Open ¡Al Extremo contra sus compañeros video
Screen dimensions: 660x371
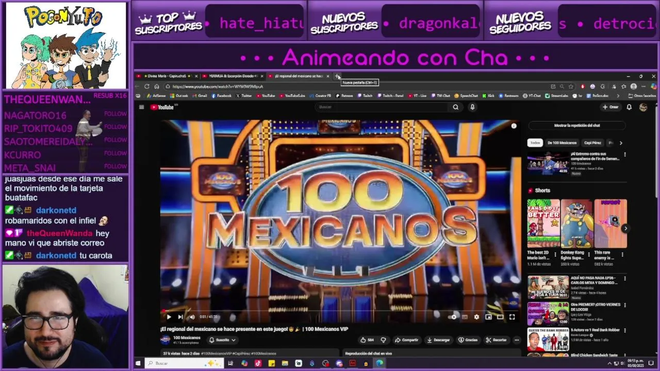click(547, 163)
